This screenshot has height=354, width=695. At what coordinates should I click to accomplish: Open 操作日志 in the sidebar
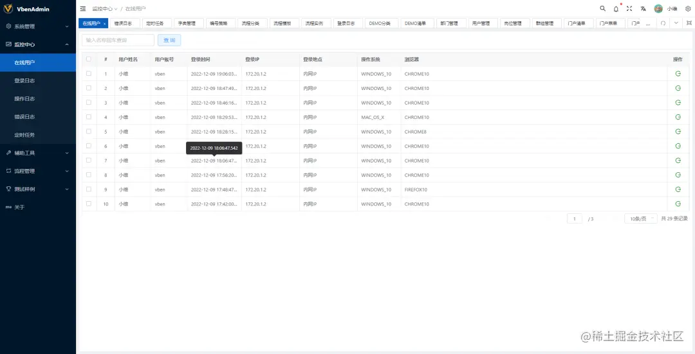38,99
